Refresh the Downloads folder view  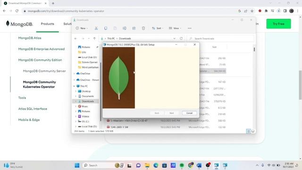pyautogui.click(x=181, y=39)
